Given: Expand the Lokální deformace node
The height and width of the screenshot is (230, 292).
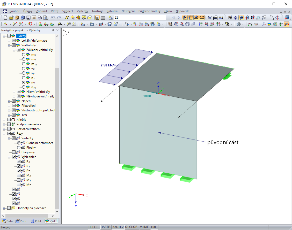Looking at the screenshot, I should (9, 41).
